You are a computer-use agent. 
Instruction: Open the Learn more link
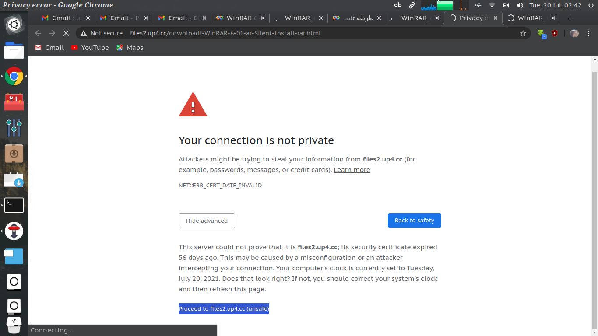coord(352,170)
